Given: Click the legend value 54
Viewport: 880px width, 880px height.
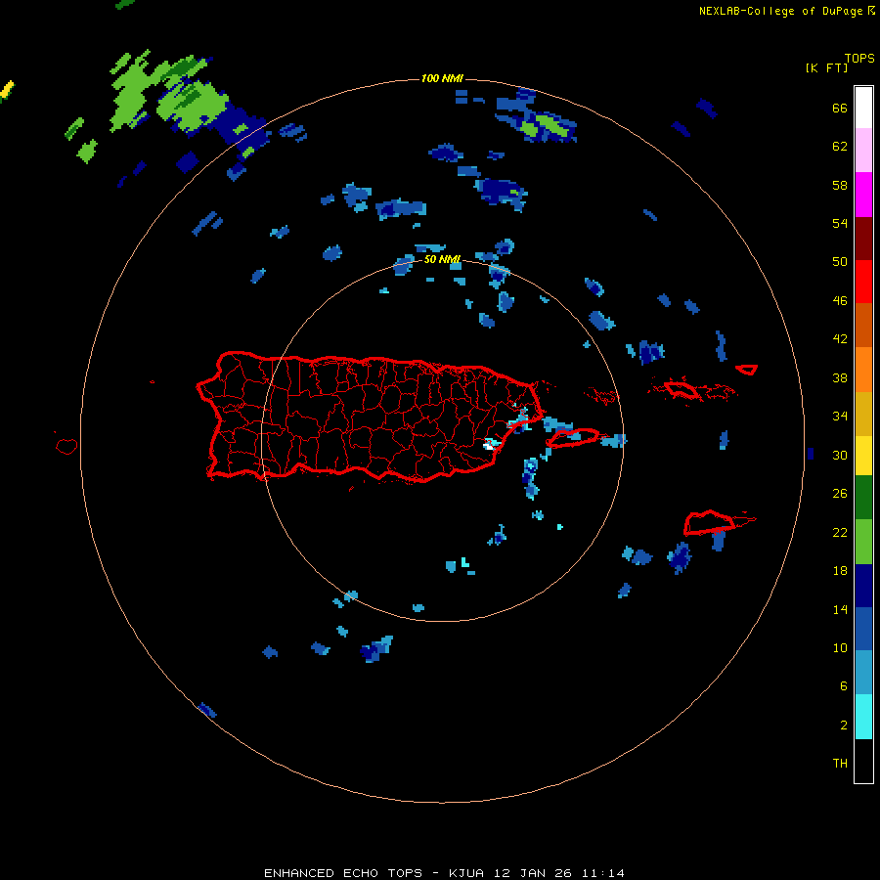Looking at the screenshot, I should coord(840,223).
